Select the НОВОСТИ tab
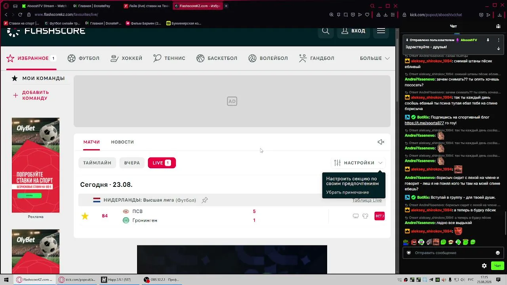This screenshot has width=507, height=285. 122,142
